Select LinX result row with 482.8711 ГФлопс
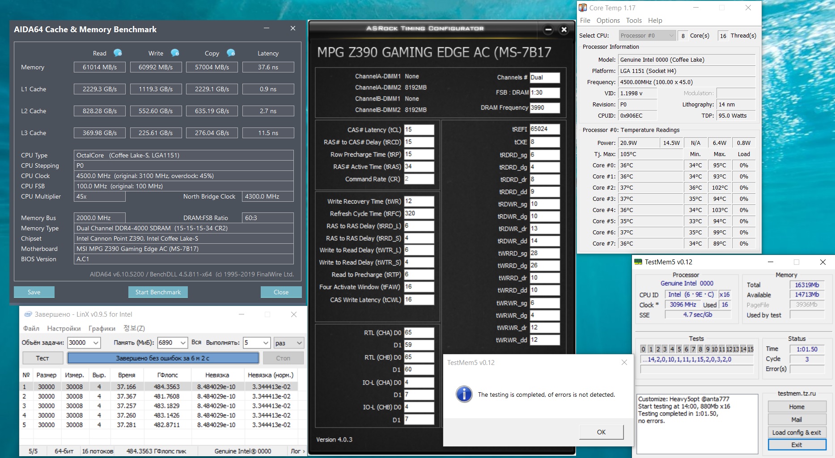Viewport: 835px width, 458px height. click(159, 425)
